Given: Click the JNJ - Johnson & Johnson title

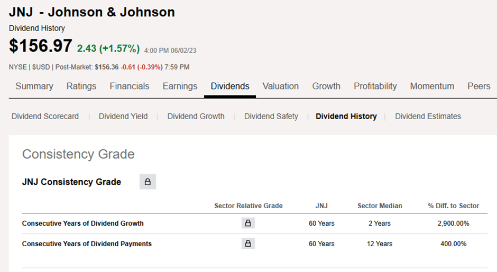Looking at the screenshot, I should (x=92, y=12).
